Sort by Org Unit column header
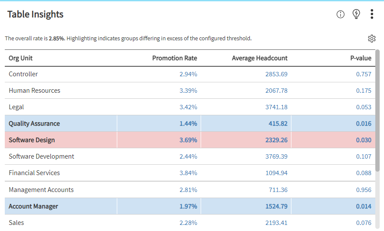 20,58
